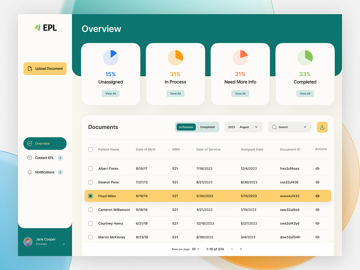Viewport: 360px width, 270px height.
Task: Go to the next page of documents
Action: [241, 249]
